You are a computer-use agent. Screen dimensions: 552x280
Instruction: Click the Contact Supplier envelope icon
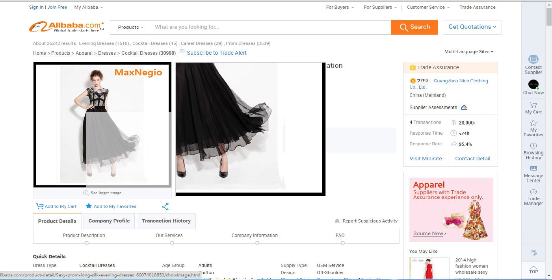533,59
